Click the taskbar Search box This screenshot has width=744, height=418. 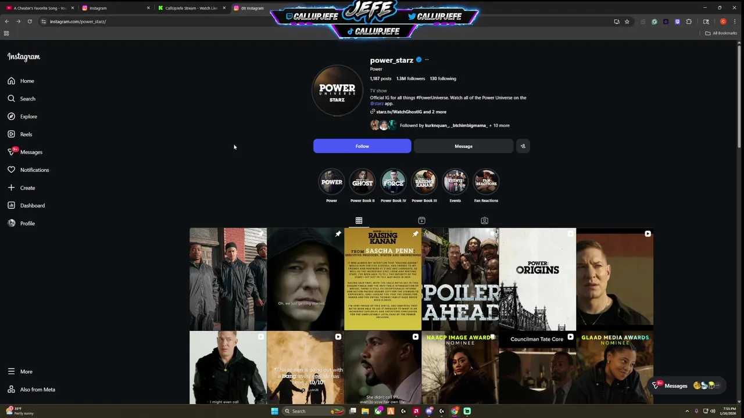(x=314, y=411)
